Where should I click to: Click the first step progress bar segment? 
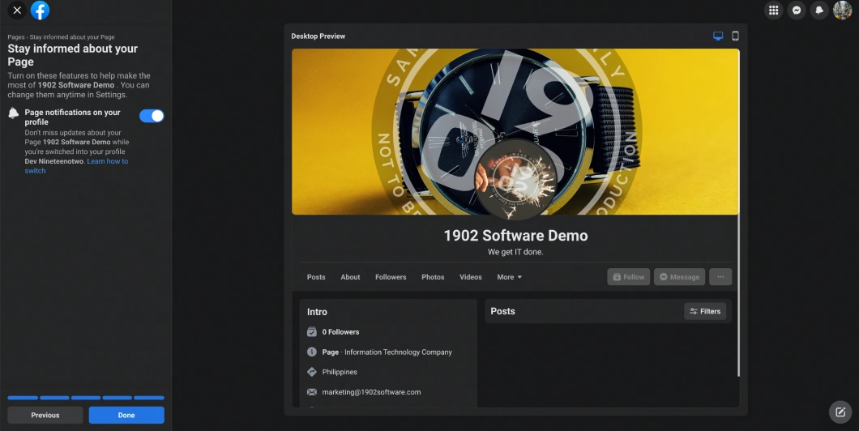[x=23, y=398]
